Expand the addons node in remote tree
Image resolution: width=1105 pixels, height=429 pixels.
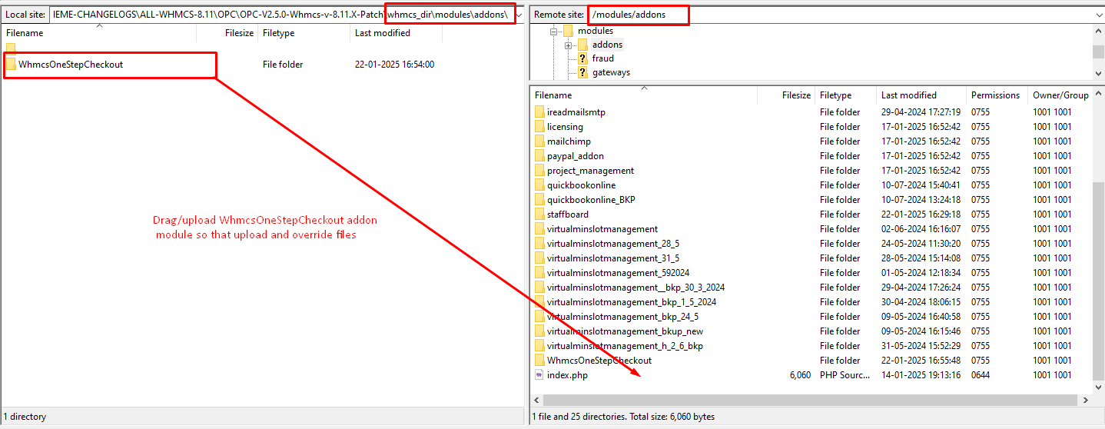[568, 45]
